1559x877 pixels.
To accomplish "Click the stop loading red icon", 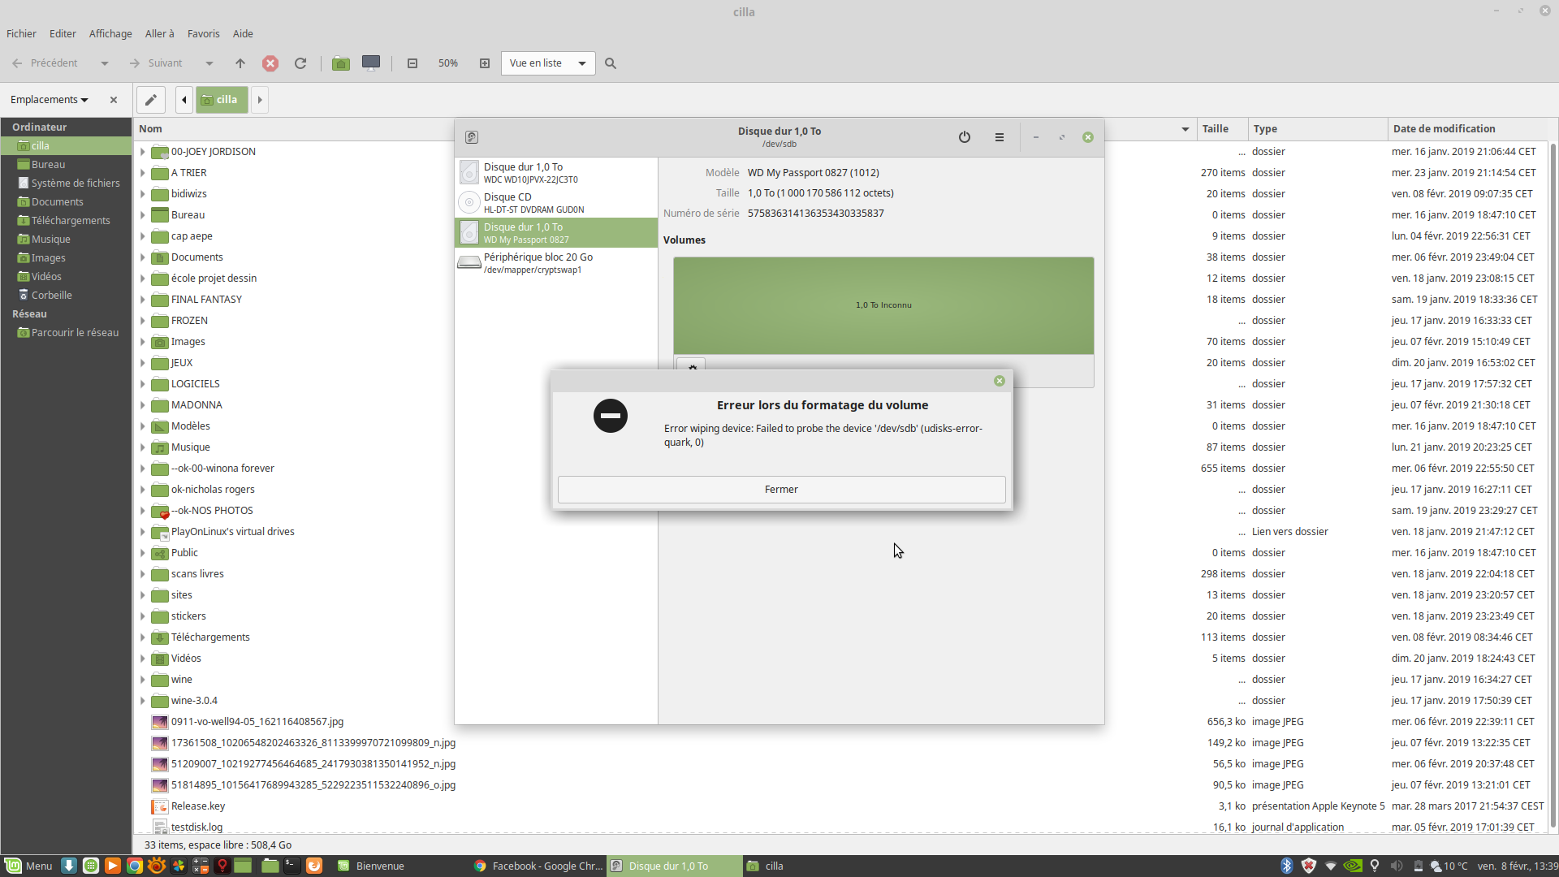I will pyautogui.click(x=270, y=63).
